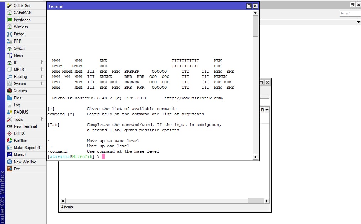This screenshot has width=361, height=224.
Task: Click the Bridge icon
Action: [10, 34]
